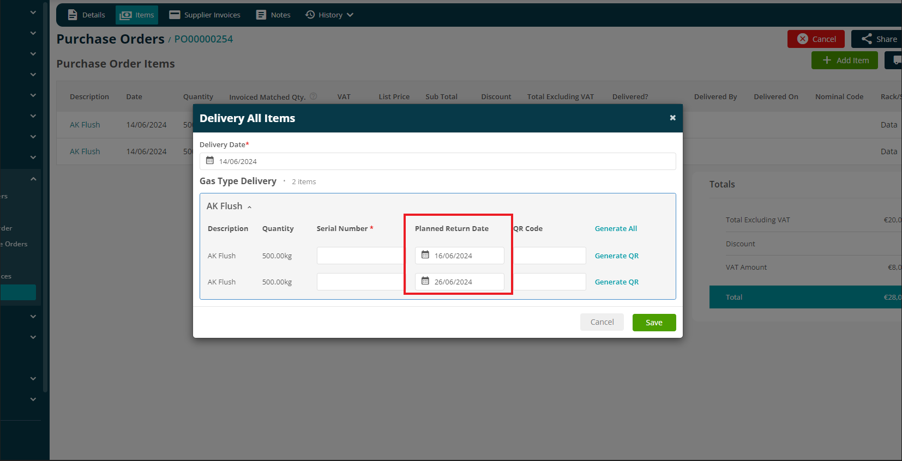Open the Supplier Invoices tab
This screenshot has height=461, width=902.
[x=205, y=15]
